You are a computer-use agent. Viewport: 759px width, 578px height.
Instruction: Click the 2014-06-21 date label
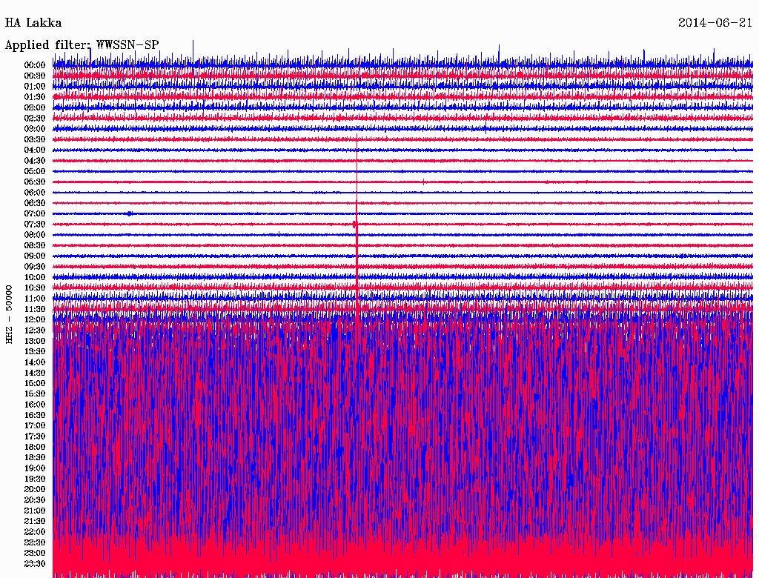[x=716, y=22]
